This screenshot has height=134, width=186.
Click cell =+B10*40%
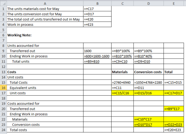tap(148, 56)
